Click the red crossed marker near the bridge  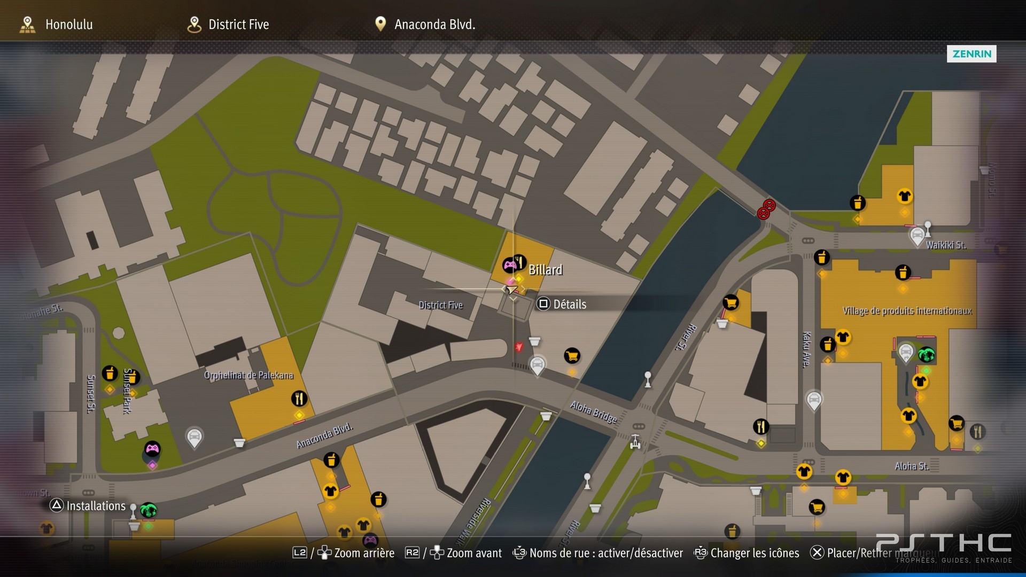[766, 209]
